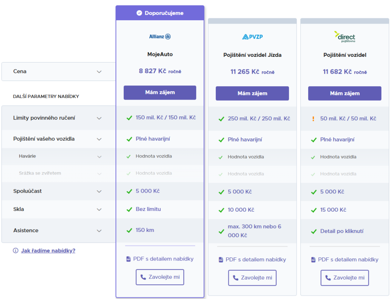The image size is (391, 299).
Task: Click Detail po kliknutí in Direct assistance
Action: 342,231
